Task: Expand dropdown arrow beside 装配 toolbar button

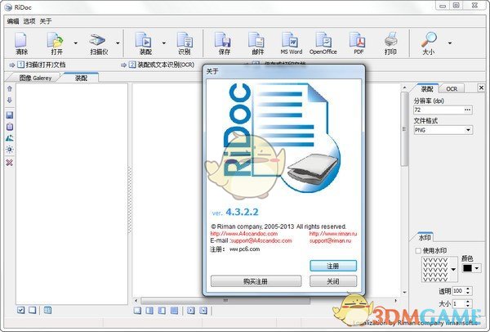Action: tap(164, 43)
